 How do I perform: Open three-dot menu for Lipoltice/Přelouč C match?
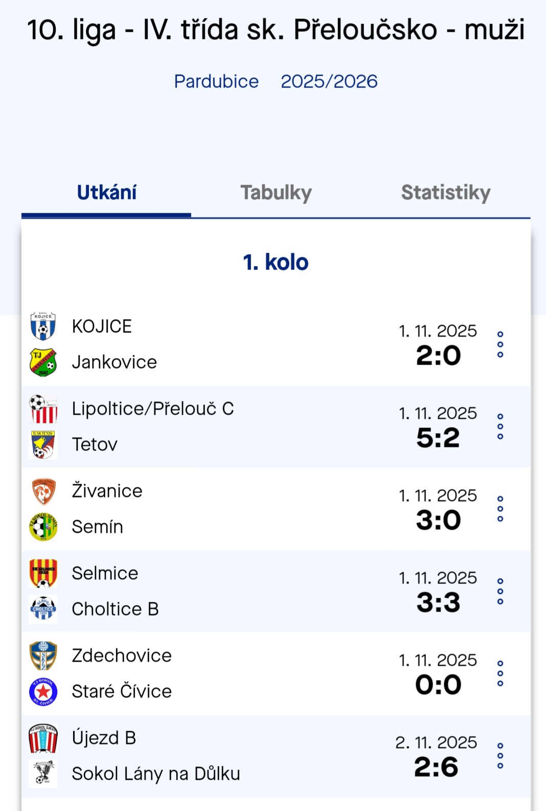point(500,426)
